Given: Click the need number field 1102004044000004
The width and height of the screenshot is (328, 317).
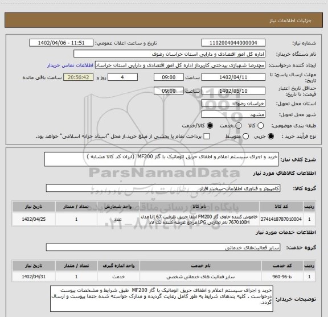Looking at the screenshot, I should [x=233, y=43].
